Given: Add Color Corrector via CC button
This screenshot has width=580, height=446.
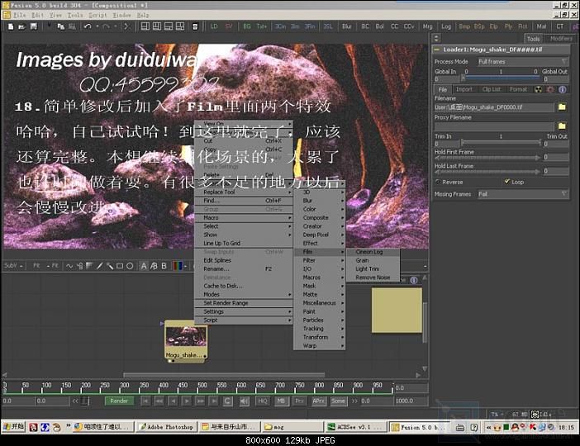Looking at the screenshot, I should [394, 26].
